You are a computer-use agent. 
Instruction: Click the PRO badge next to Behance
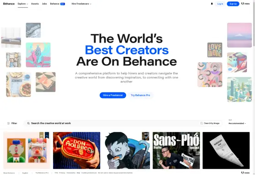point(63,4)
